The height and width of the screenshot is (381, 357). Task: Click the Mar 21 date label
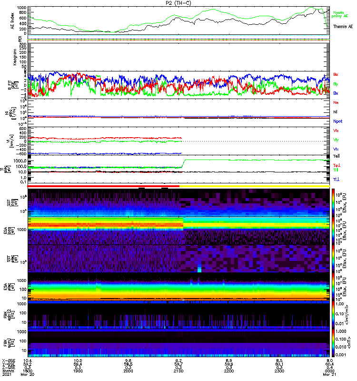[329, 374]
